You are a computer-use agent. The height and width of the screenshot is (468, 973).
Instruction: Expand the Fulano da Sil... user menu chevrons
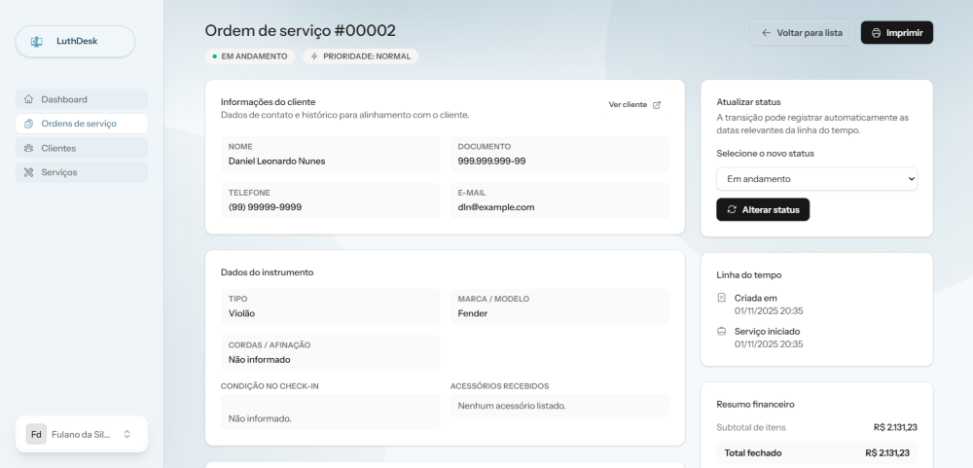click(x=127, y=435)
